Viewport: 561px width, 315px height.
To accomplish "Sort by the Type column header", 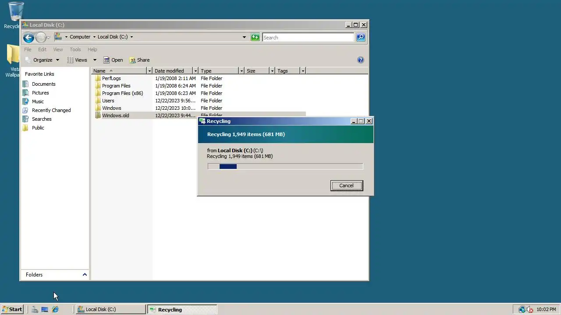I will pyautogui.click(x=218, y=71).
